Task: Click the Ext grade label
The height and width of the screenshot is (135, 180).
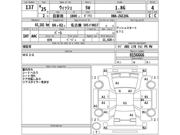Action: pos(150,12)
